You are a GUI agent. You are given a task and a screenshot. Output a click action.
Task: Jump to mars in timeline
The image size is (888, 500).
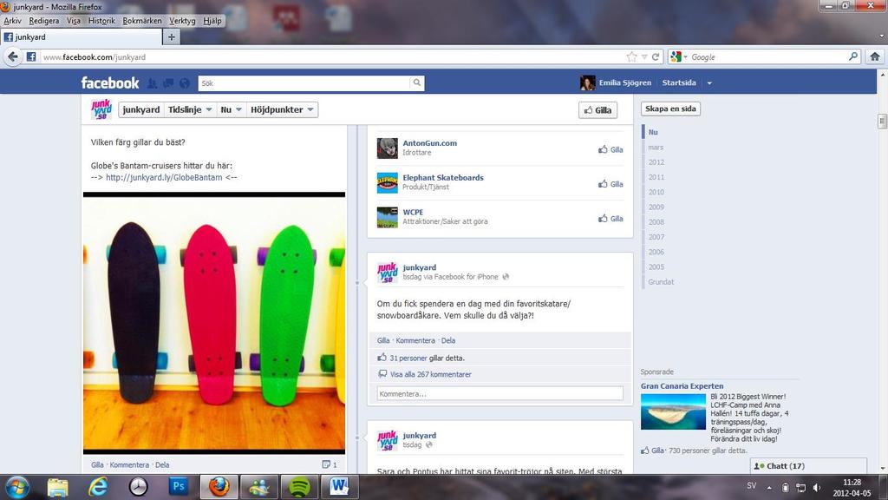(x=656, y=147)
